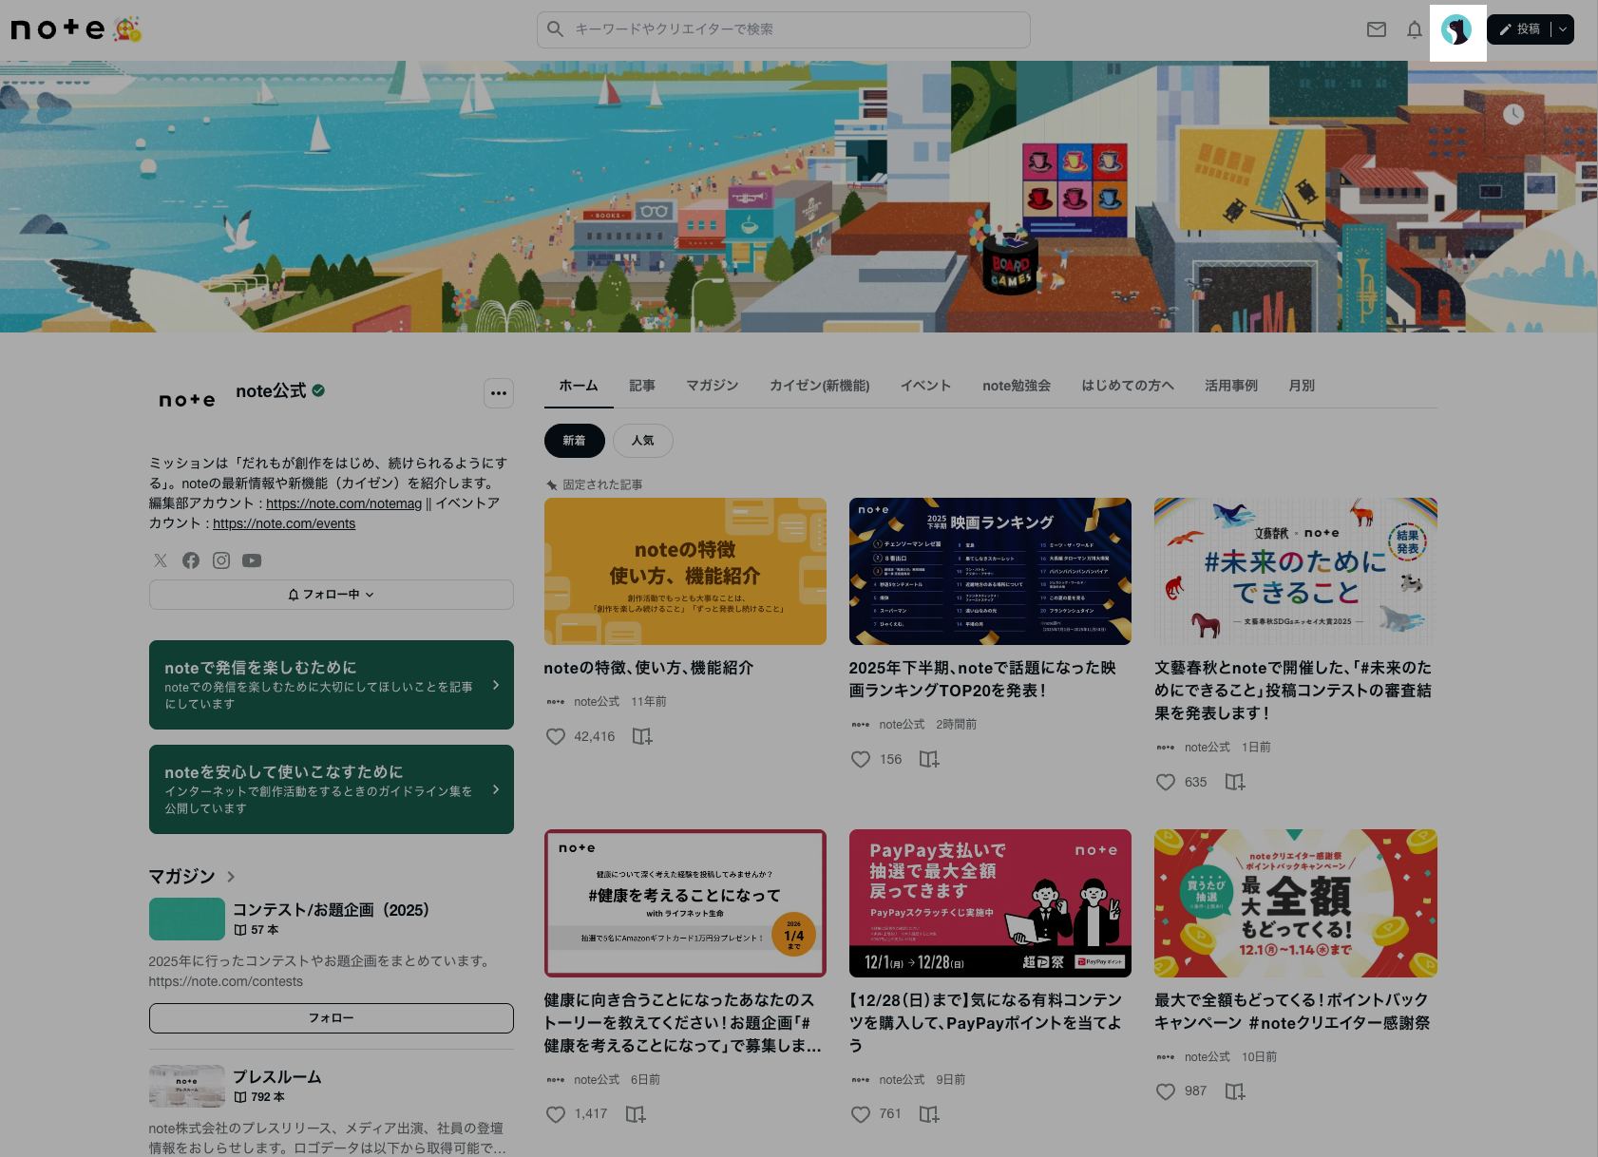
Task: Expand the マガジン section chevron
Action: coord(231,877)
